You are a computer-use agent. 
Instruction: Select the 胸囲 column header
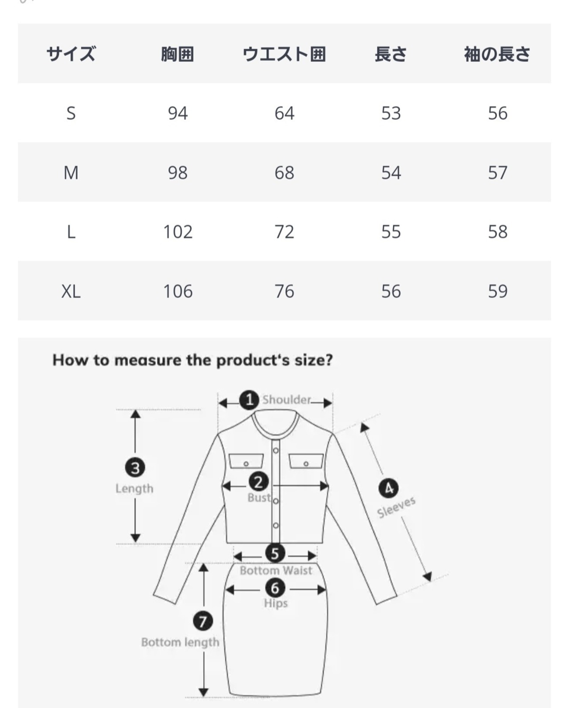(x=177, y=54)
